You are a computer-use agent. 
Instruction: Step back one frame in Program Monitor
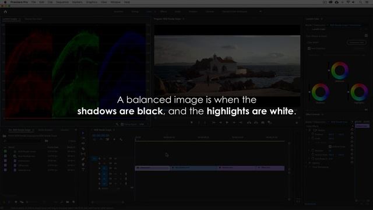[220, 123]
